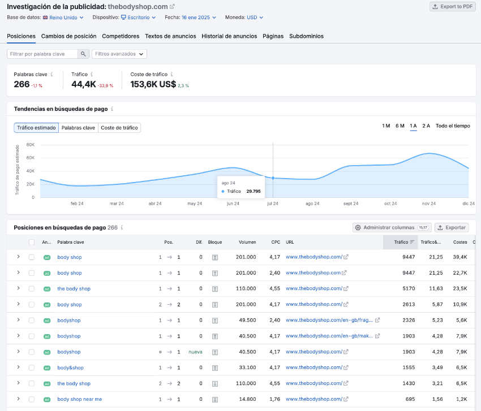Show Coste de tráfico chart view

point(119,128)
